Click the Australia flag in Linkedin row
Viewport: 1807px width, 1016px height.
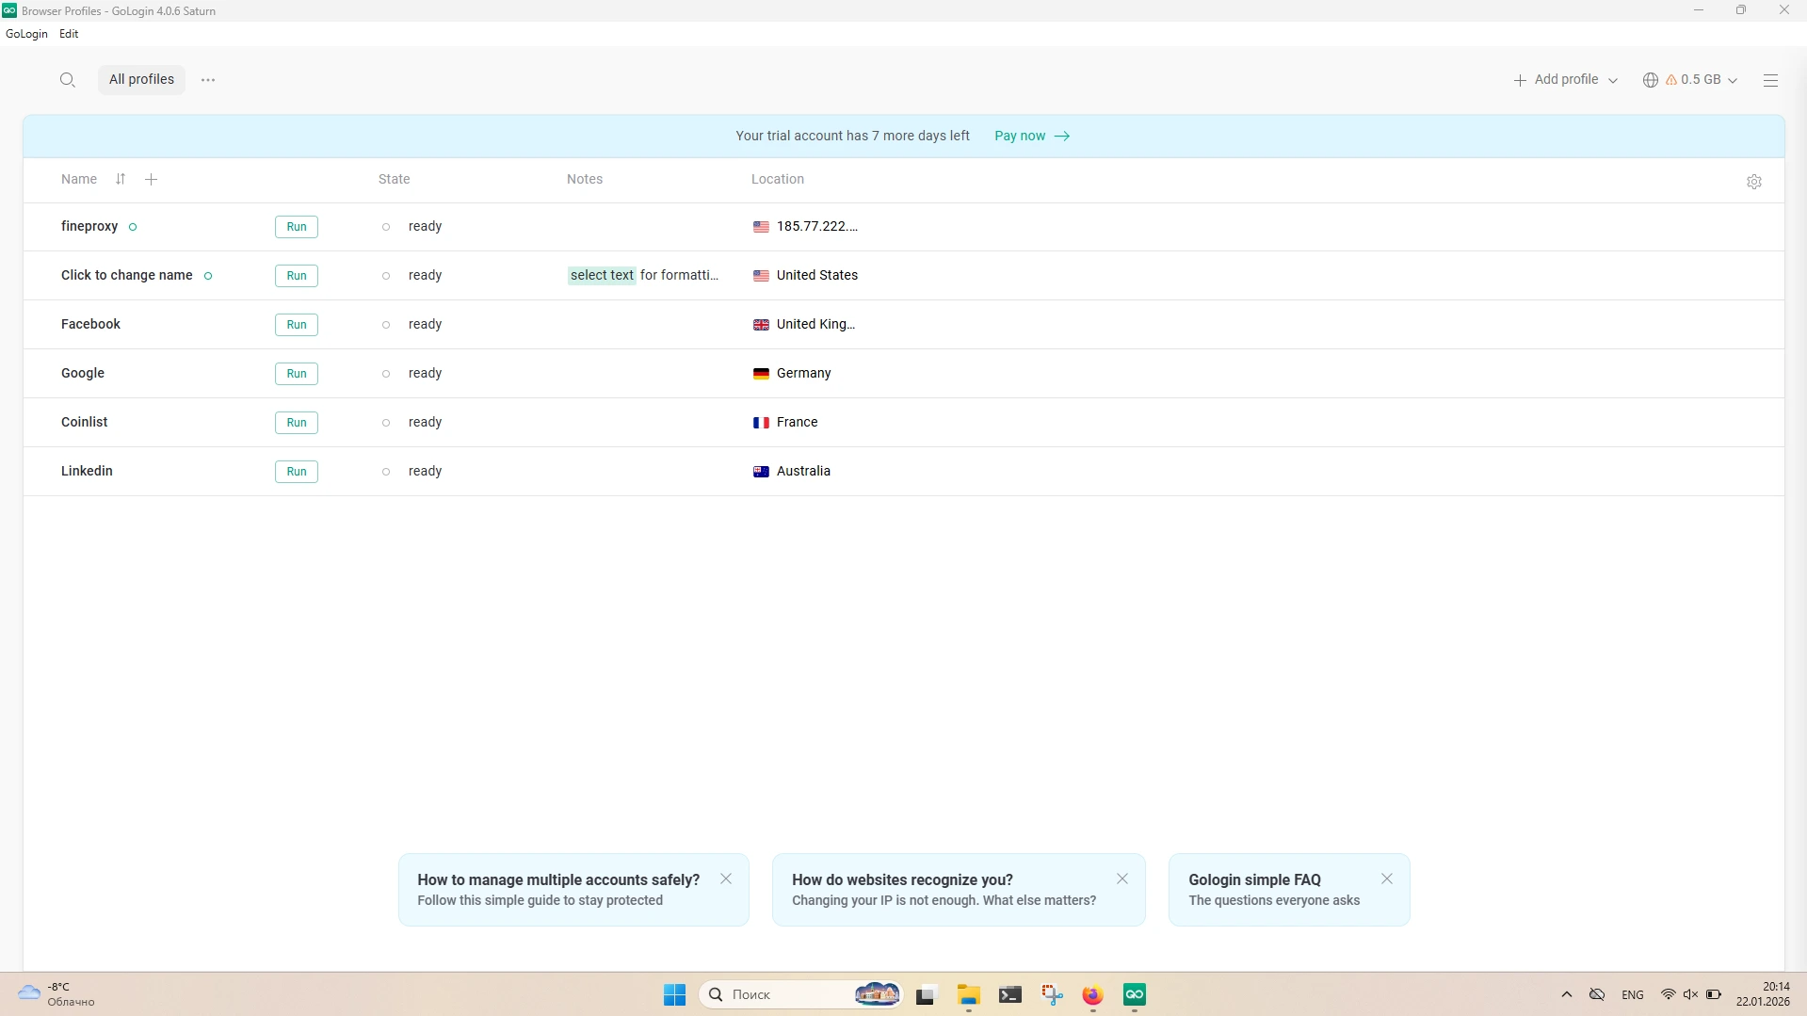point(761,472)
